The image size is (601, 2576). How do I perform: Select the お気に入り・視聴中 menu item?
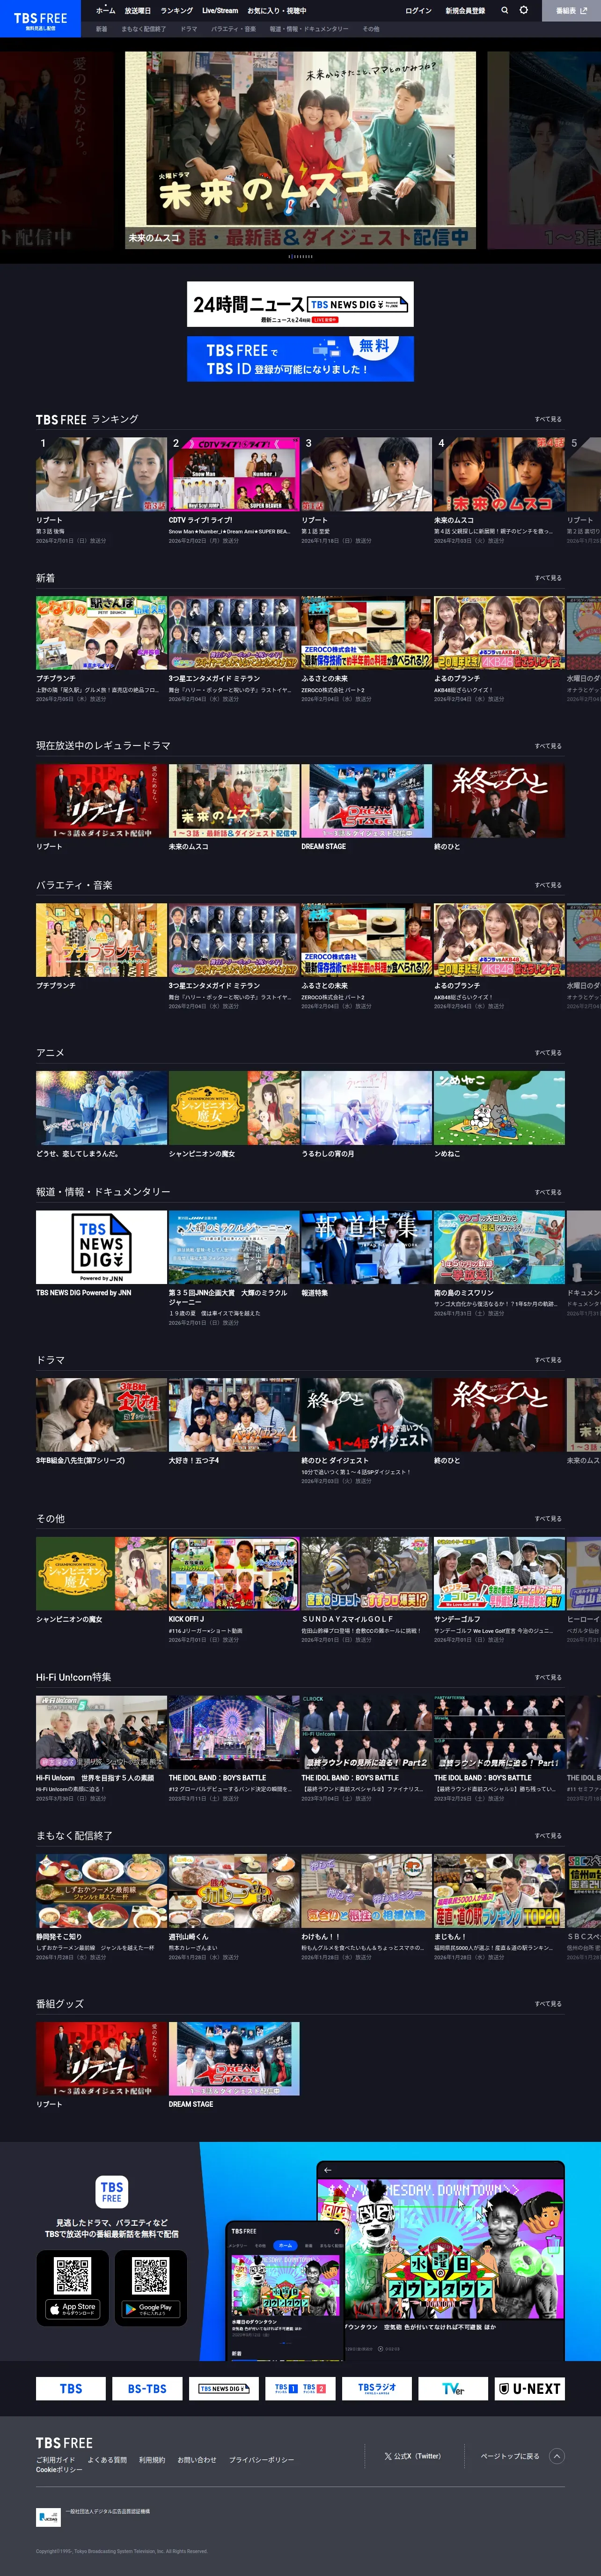point(277,10)
